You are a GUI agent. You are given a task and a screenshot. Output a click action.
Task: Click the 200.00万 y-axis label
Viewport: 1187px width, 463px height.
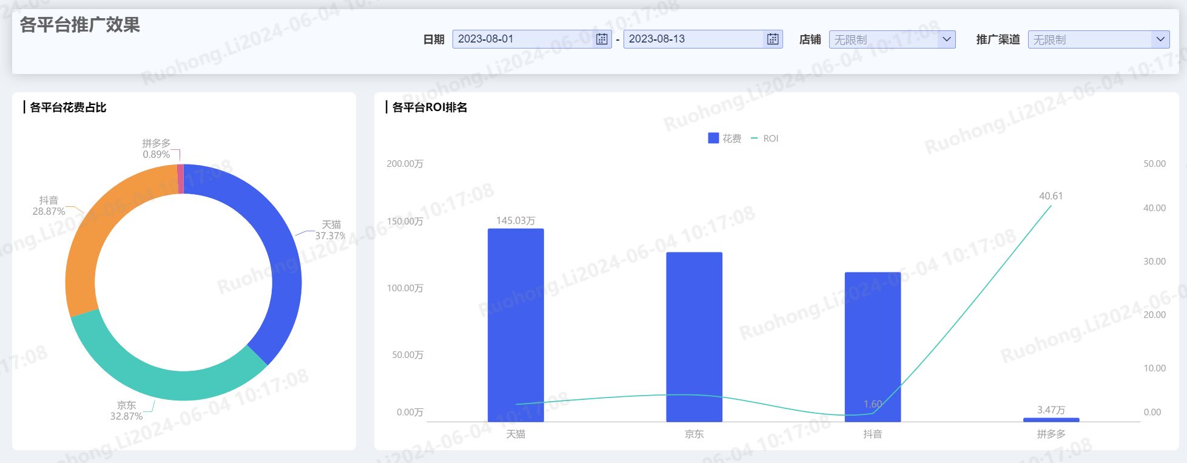405,164
